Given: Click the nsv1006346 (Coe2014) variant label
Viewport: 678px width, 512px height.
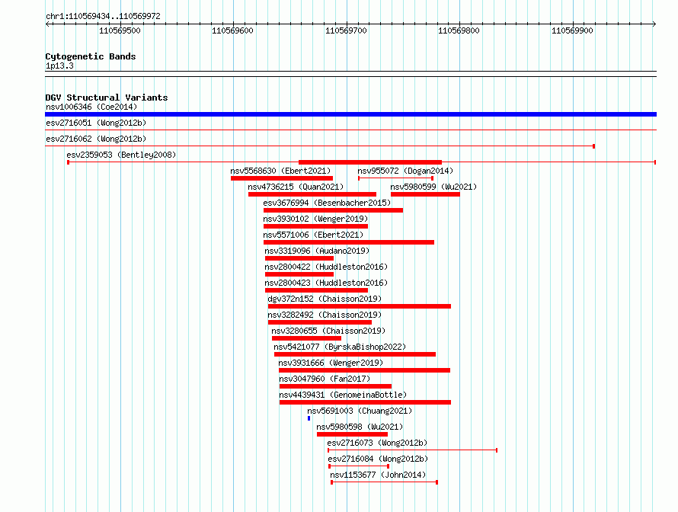Looking at the screenshot, I should point(91,107).
